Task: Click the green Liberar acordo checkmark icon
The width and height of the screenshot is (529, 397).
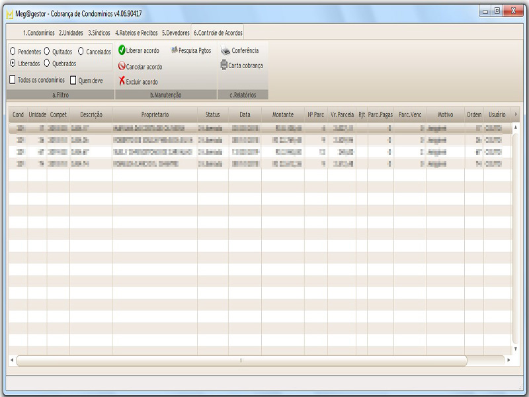Action: pyautogui.click(x=122, y=50)
